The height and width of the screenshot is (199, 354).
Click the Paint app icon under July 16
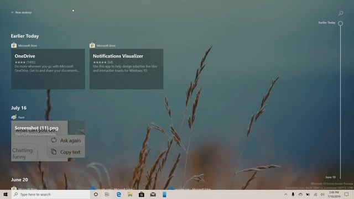(x=14, y=117)
